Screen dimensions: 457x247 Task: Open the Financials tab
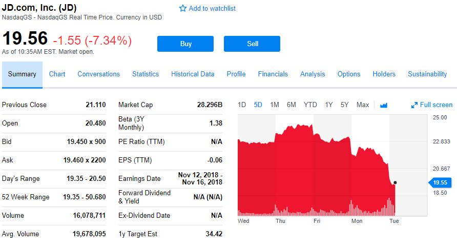point(273,74)
